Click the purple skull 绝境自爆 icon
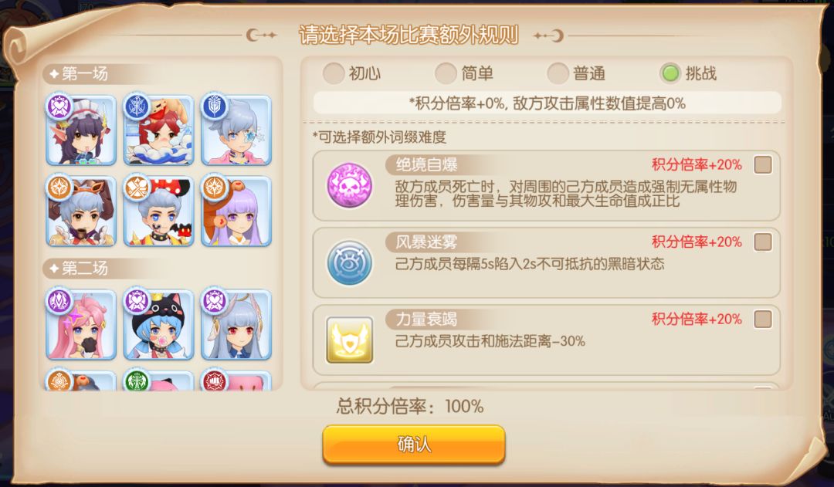 point(350,185)
